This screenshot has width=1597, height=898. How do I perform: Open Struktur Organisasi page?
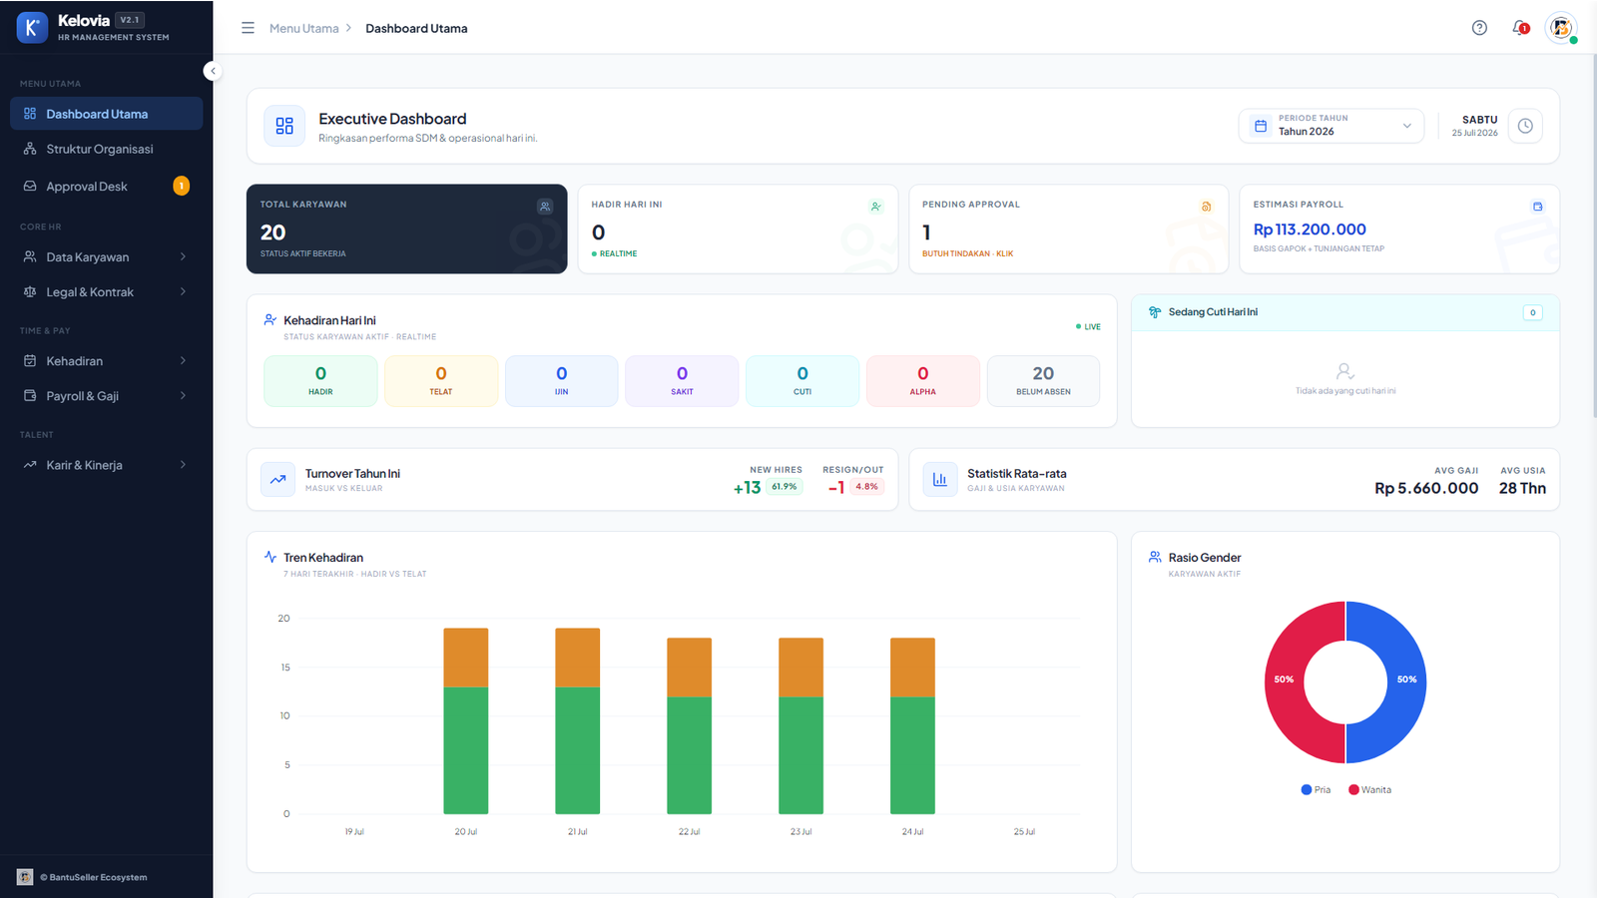(106, 149)
